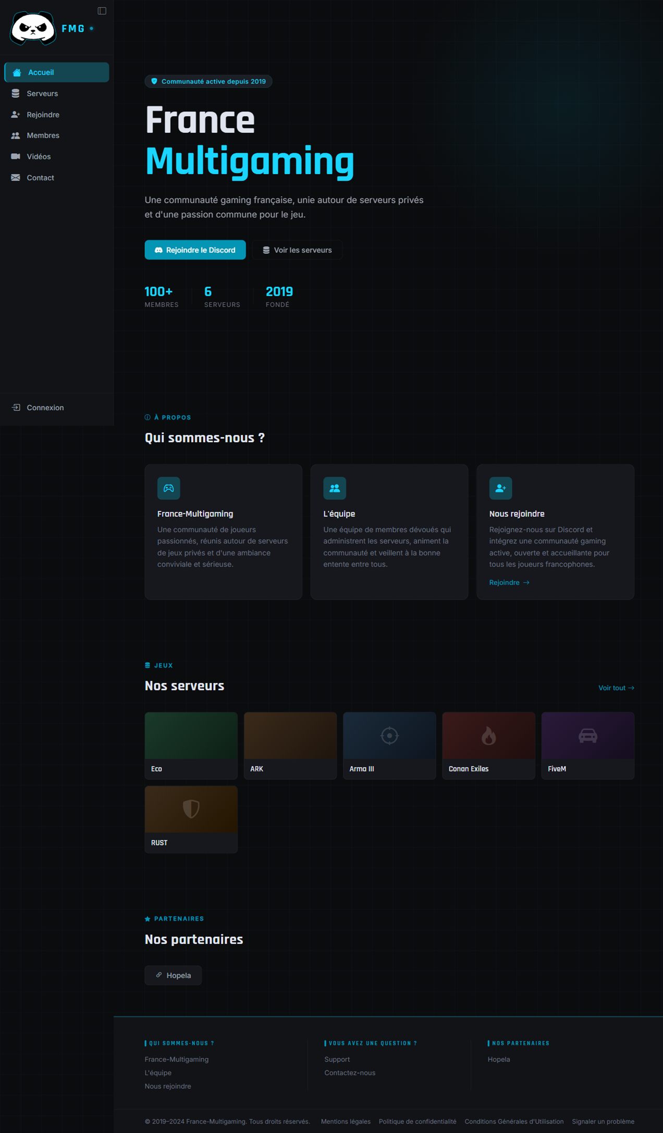Open the ARK server card

(290, 746)
